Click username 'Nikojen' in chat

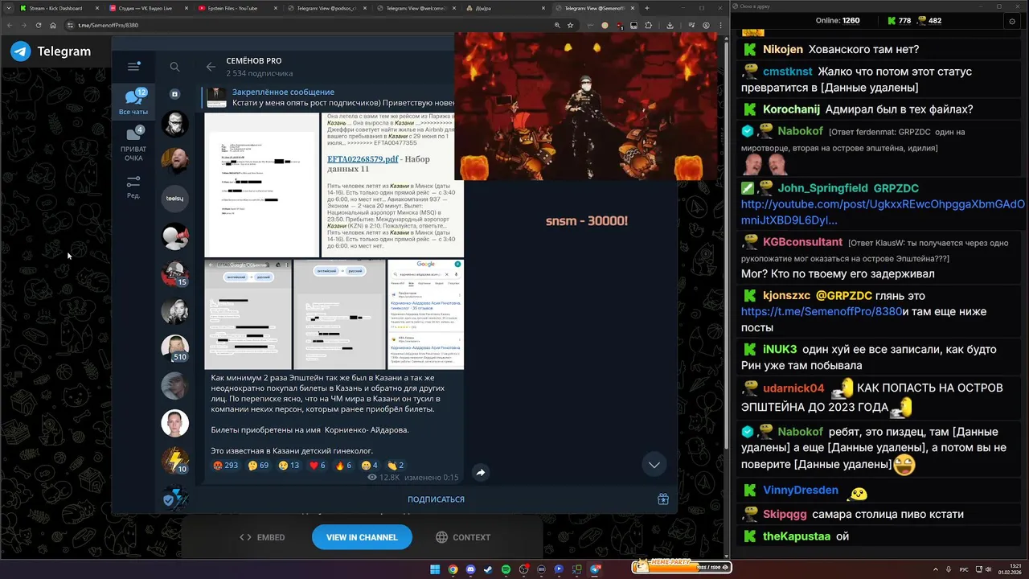pos(783,50)
